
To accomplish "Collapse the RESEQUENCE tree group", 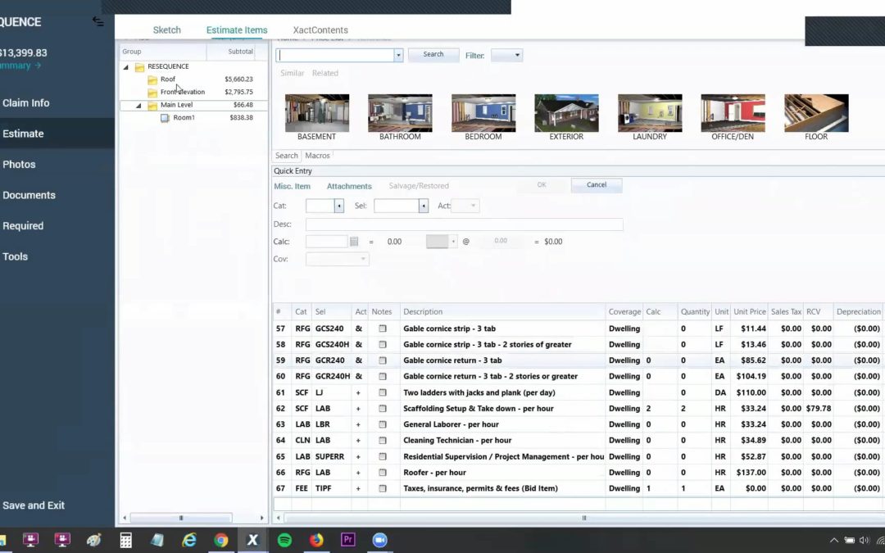I will [x=126, y=67].
